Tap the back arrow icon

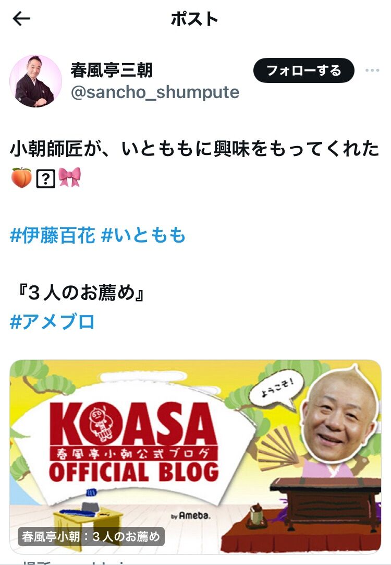click(x=21, y=19)
